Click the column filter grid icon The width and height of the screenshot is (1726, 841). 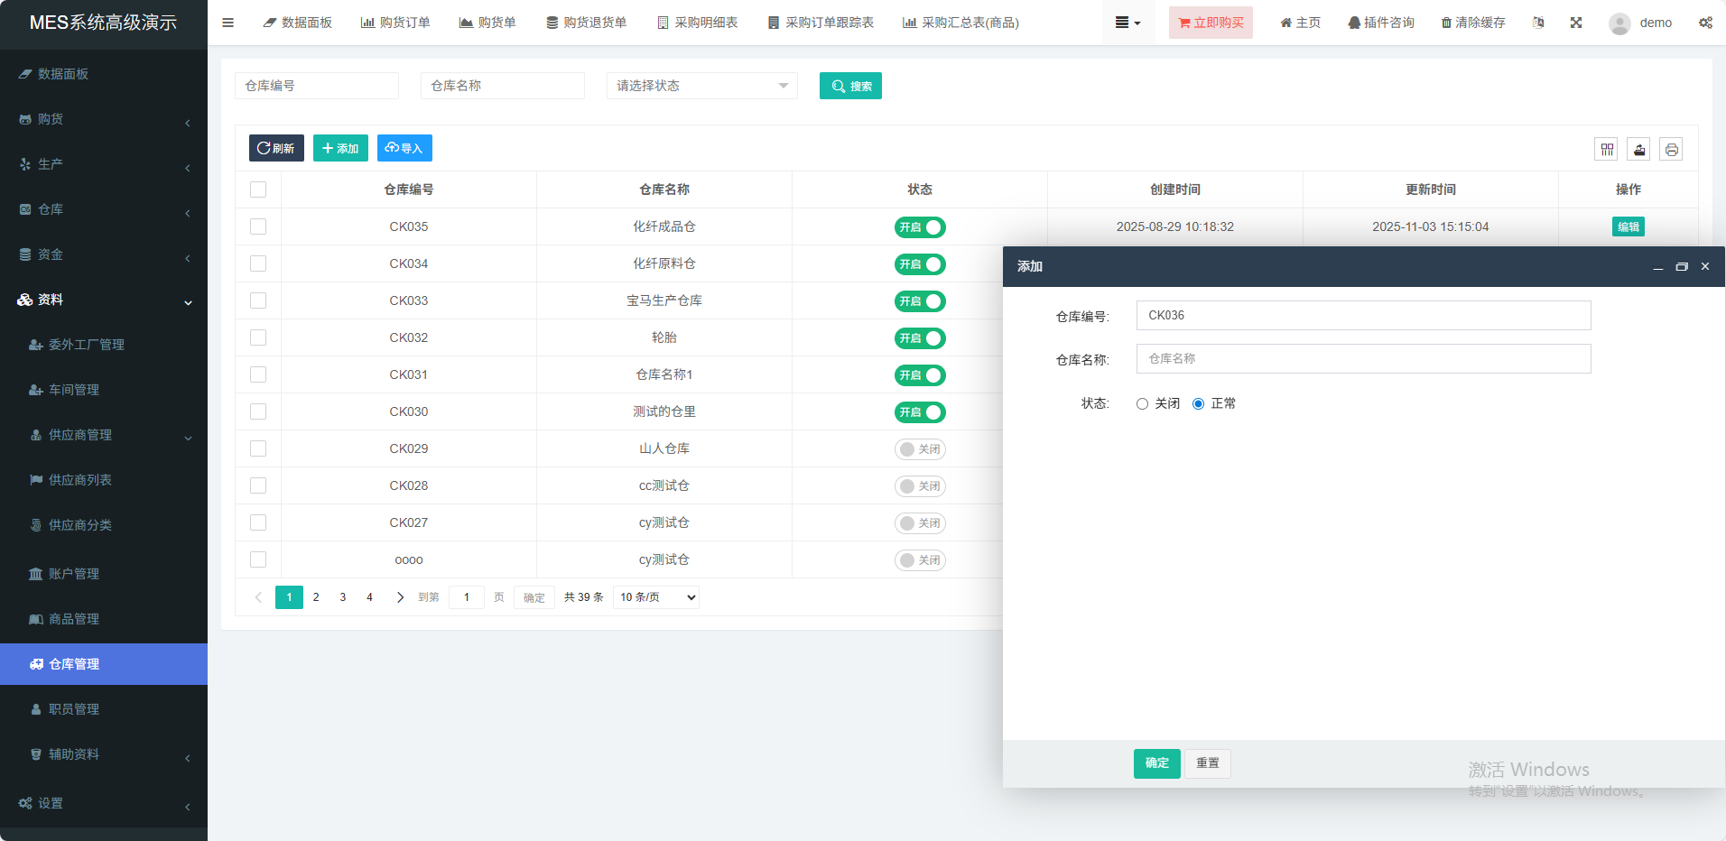(x=1607, y=150)
